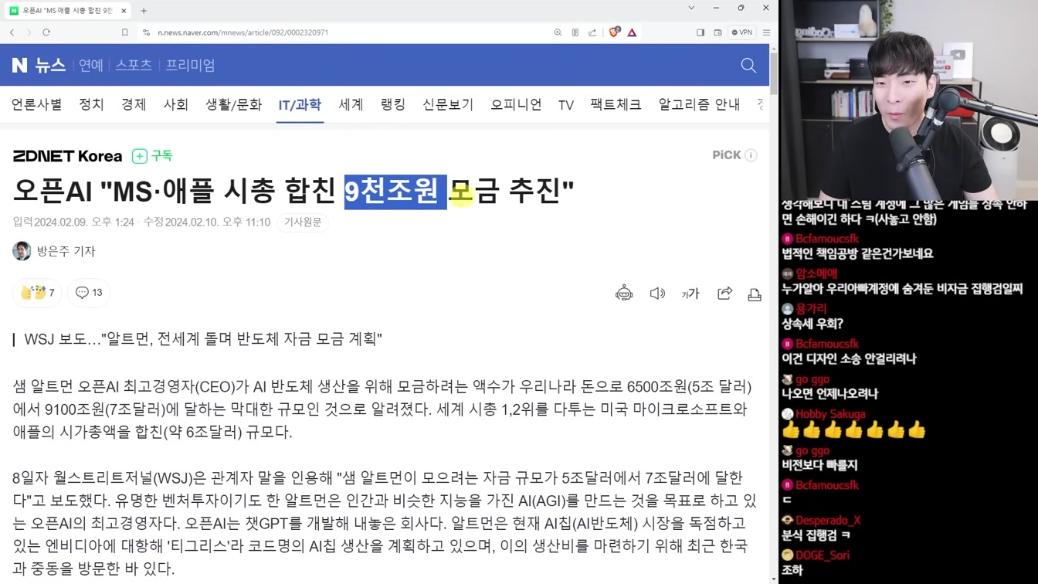Screen dimensions: 1038x584
Task: Expand the tab search dropdown arrow
Action: pos(690,8)
